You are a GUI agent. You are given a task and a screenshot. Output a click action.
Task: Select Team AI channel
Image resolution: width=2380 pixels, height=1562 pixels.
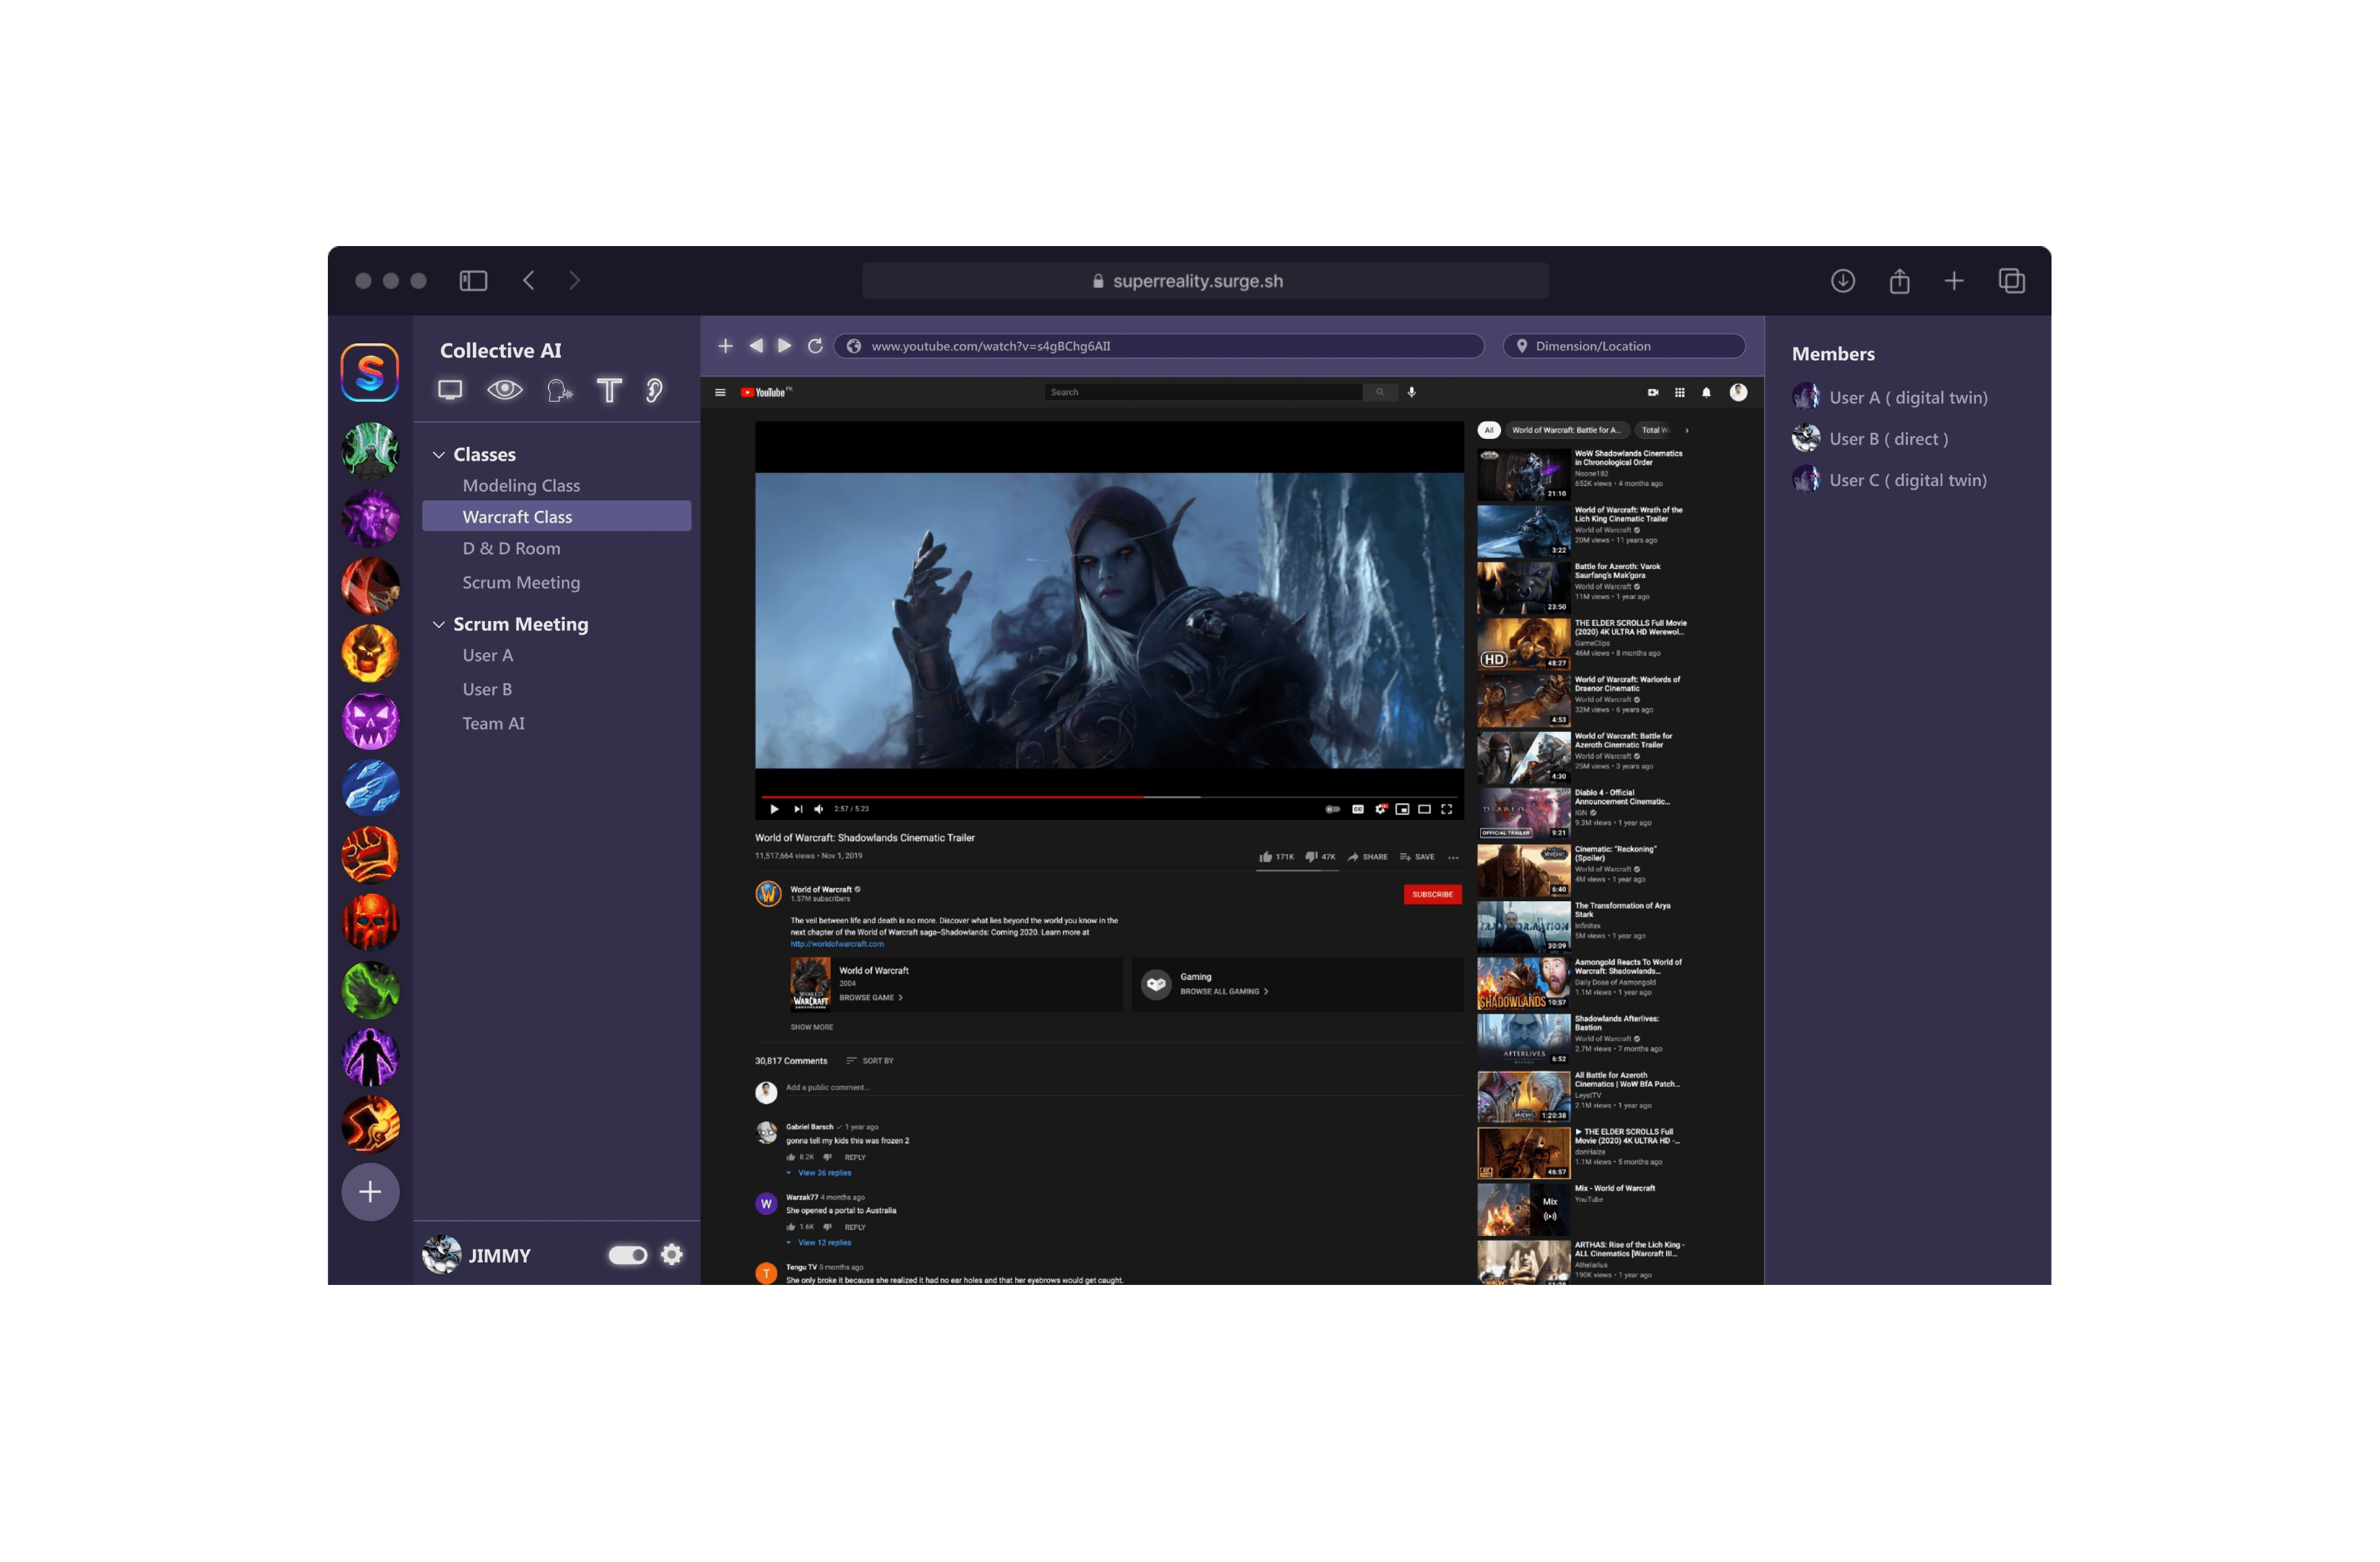pyautogui.click(x=493, y=724)
